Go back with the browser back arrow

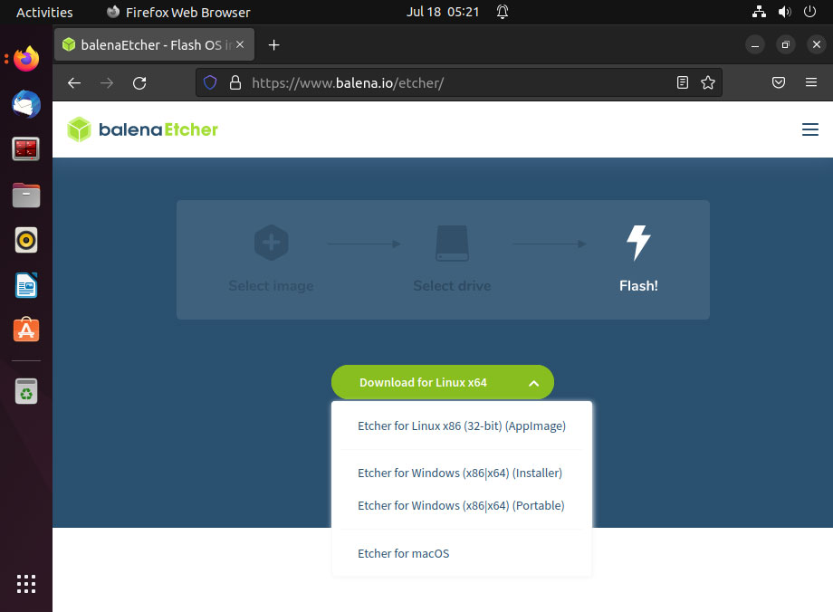tap(74, 83)
